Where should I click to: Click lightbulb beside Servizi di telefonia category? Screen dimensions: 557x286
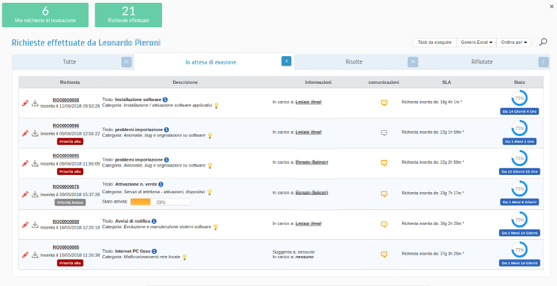(209, 192)
